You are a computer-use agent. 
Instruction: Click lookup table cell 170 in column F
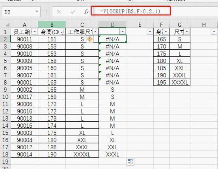click(x=161, y=46)
